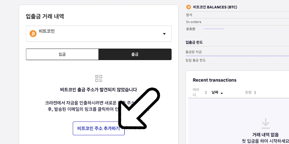Click the 유효한 balance label
The width and height of the screenshot is (289, 144).
pos(191,29)
